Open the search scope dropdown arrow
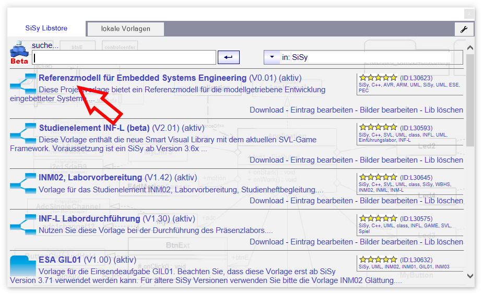 tap(272, 57)
